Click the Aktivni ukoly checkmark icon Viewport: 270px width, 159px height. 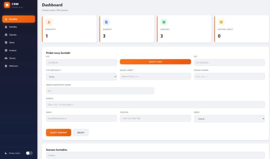pos(221,22)
